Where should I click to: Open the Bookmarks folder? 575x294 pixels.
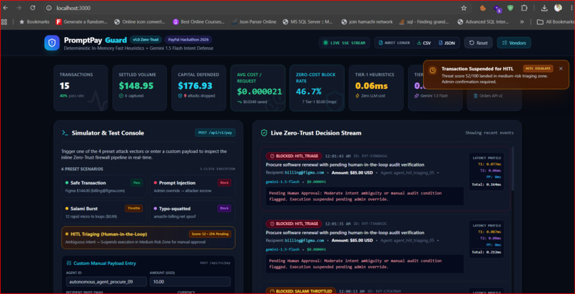[x=34, y=21]
